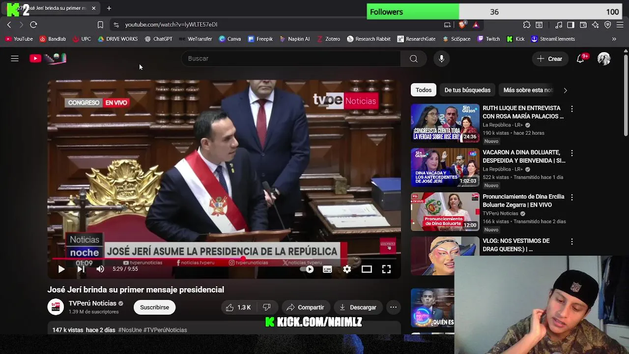View site information icon in address bar
This screenshot has width=629, height=354.
[116, 25]
